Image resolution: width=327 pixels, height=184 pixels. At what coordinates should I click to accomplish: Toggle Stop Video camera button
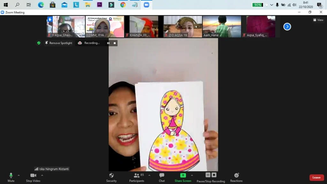coord(33,175)
